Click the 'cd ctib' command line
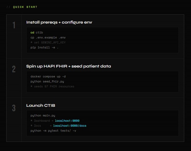 point(37,33)
